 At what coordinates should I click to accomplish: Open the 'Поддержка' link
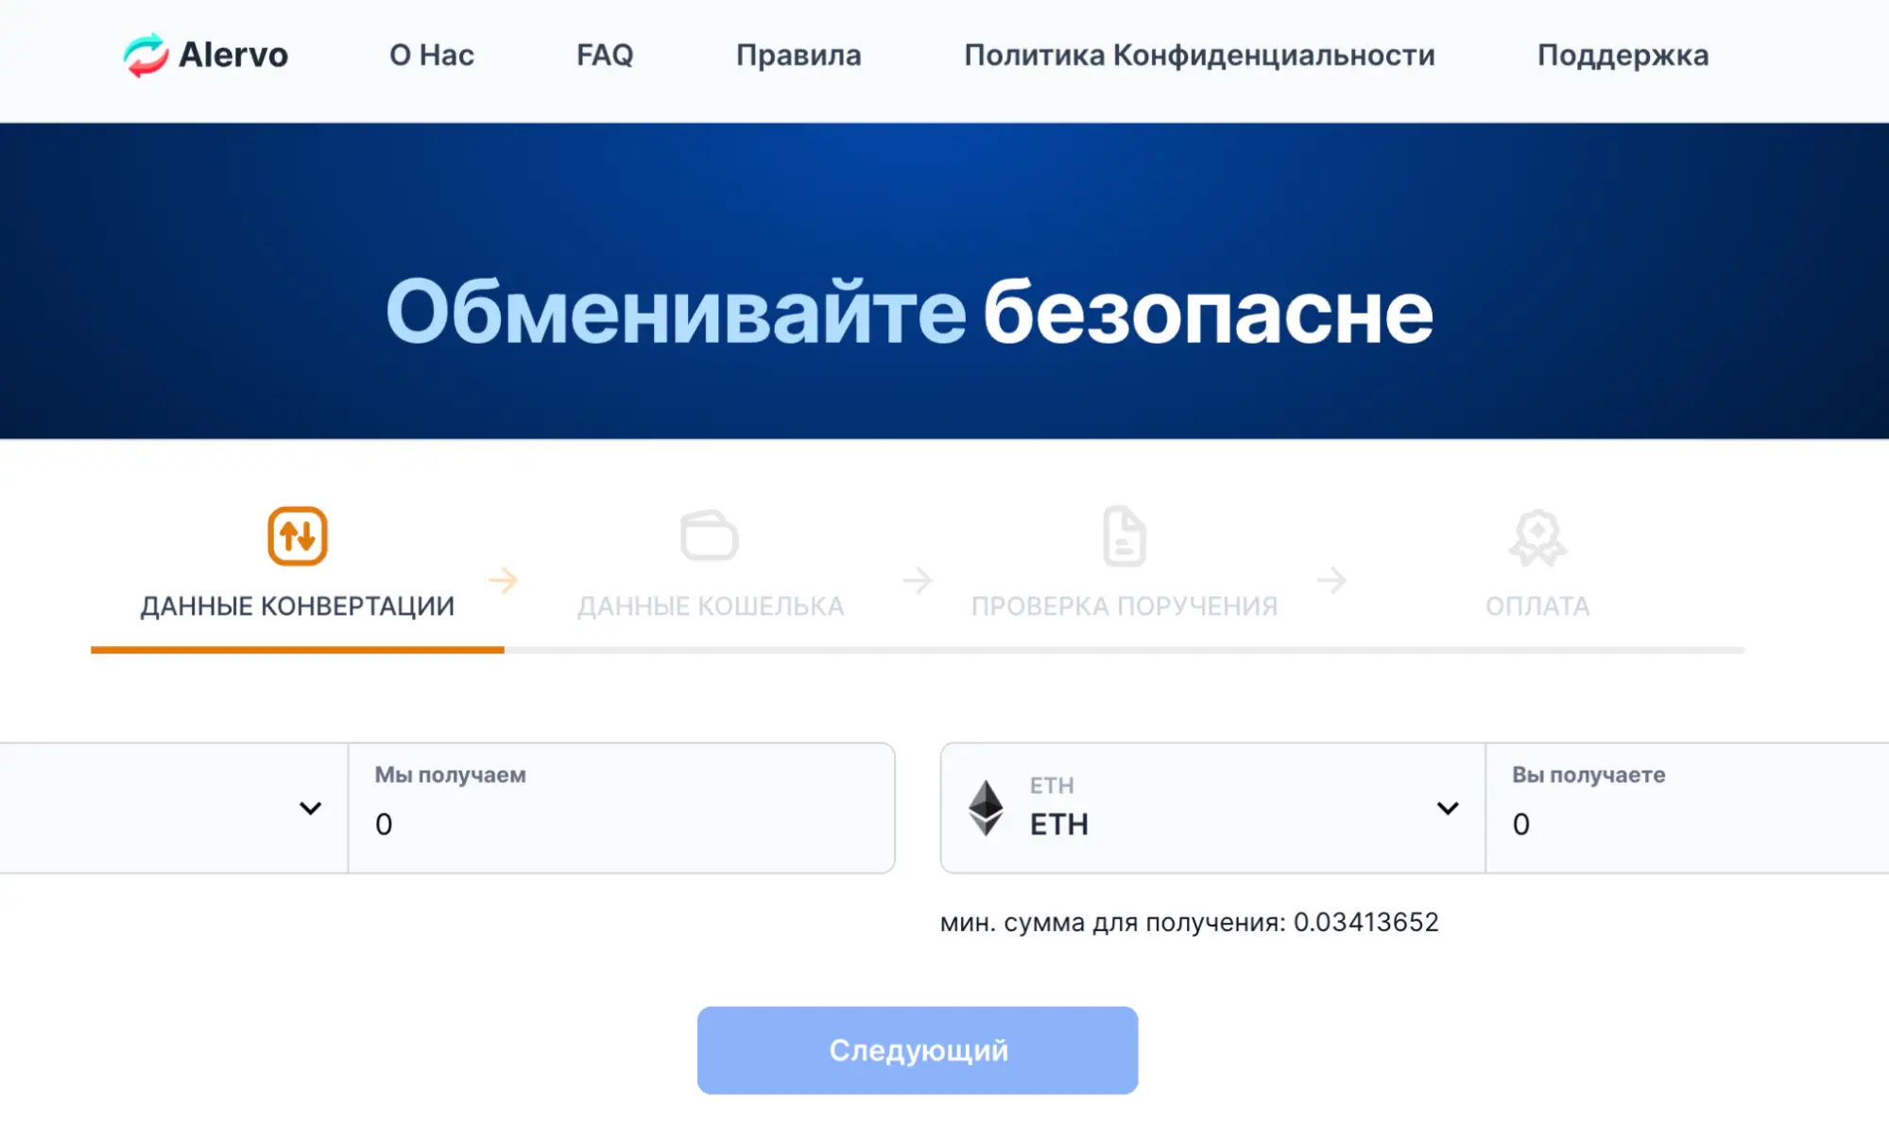(1624, 55)
